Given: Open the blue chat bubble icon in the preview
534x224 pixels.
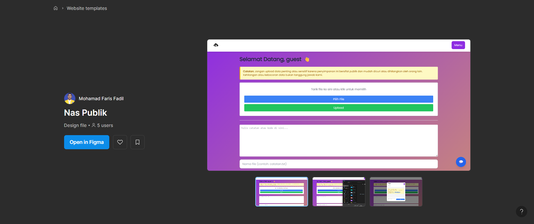Looking at the screenshot, I should (461, 162).
